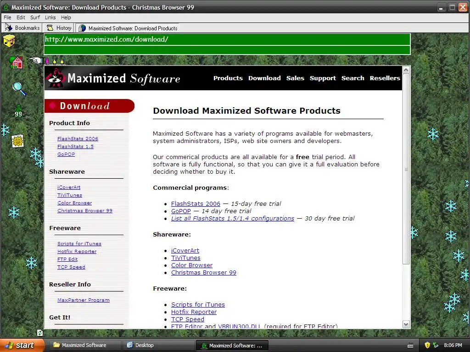Image resolution: width=470 pixels, height=352 pixels.
Task: Open Search in the site navigation
Action: (353, 78)
